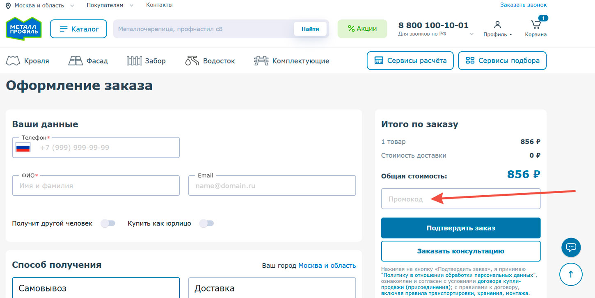Open the cart icon

[535, 24]
